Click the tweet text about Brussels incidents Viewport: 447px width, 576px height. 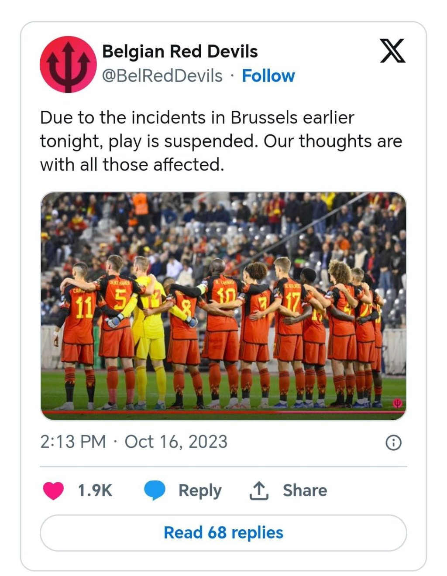click(x=221, y=141)
